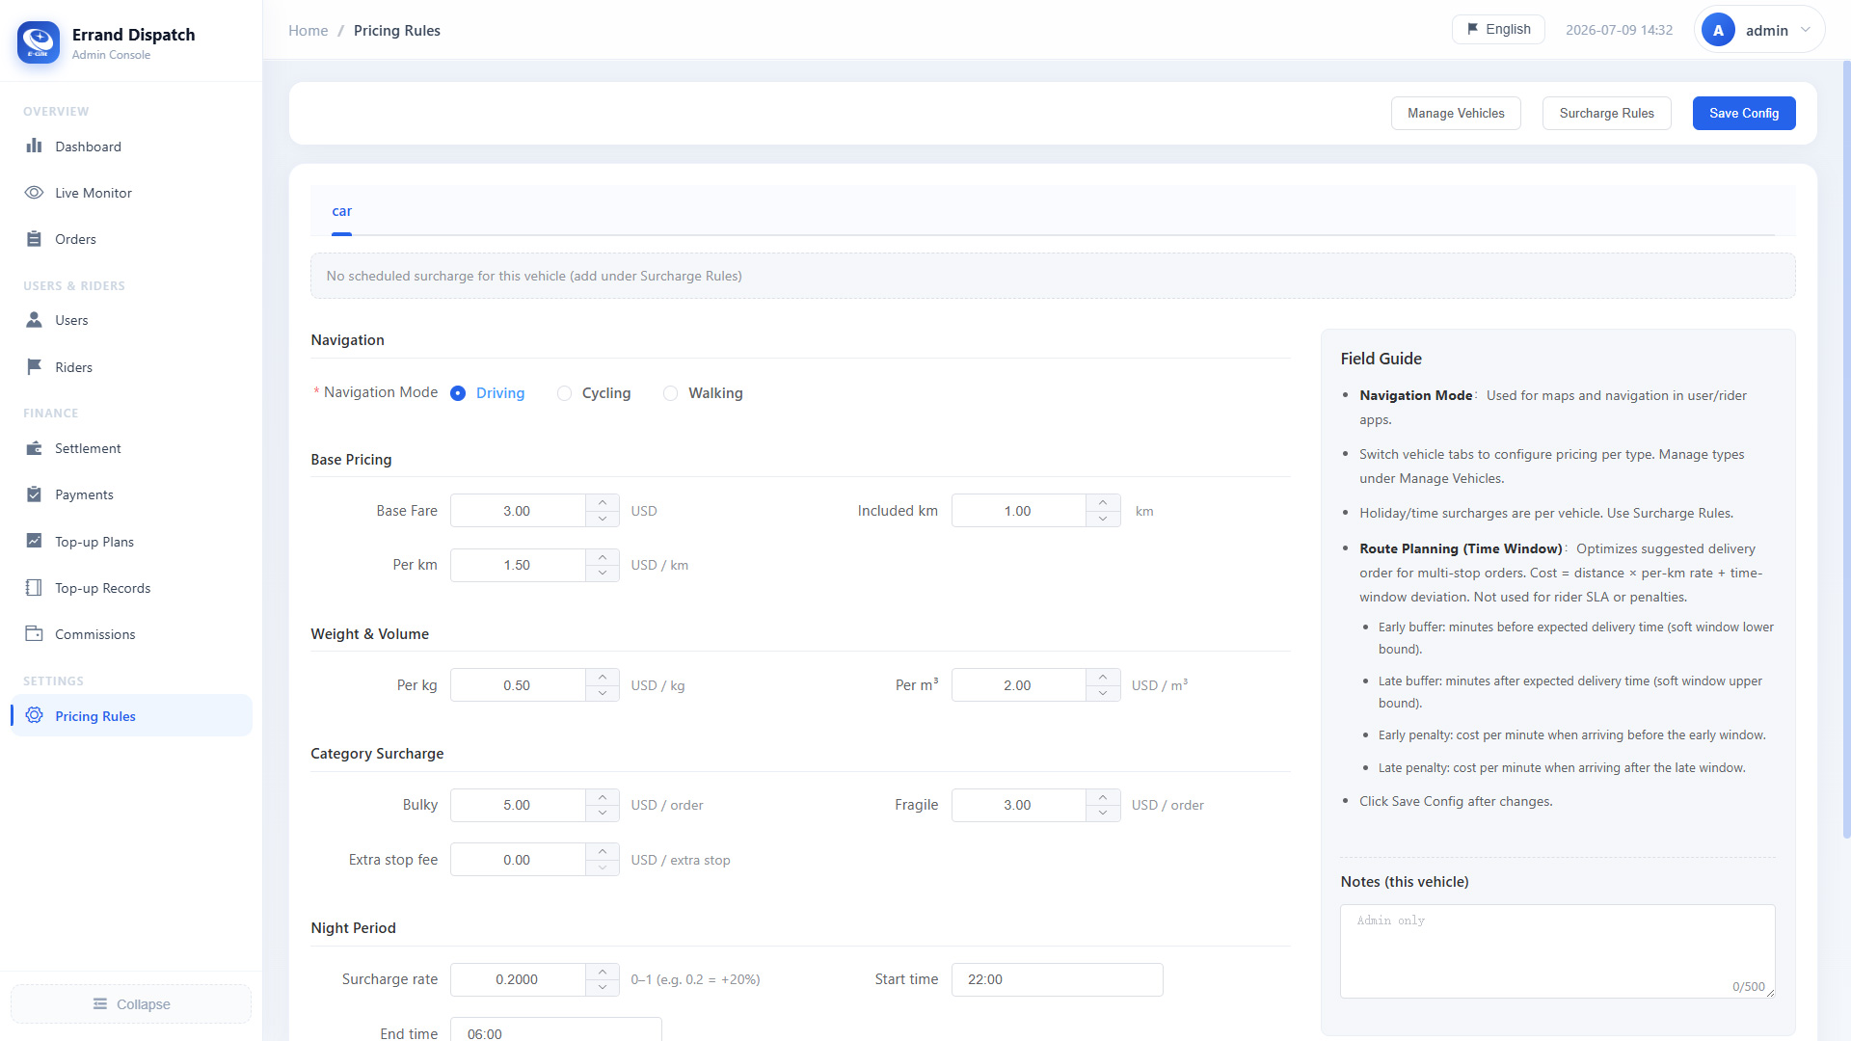Click Surcharge Rules button
The height and width of the screenshot is (1041, 1851).
[1606, 113]
